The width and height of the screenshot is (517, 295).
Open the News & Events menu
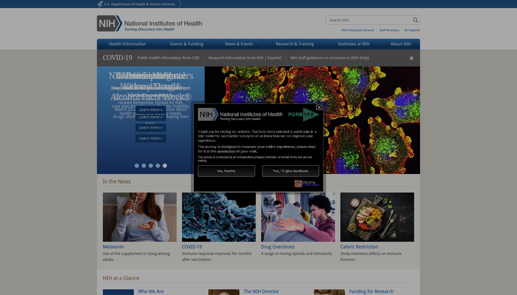pyautogui.click(x=239, y=44)
